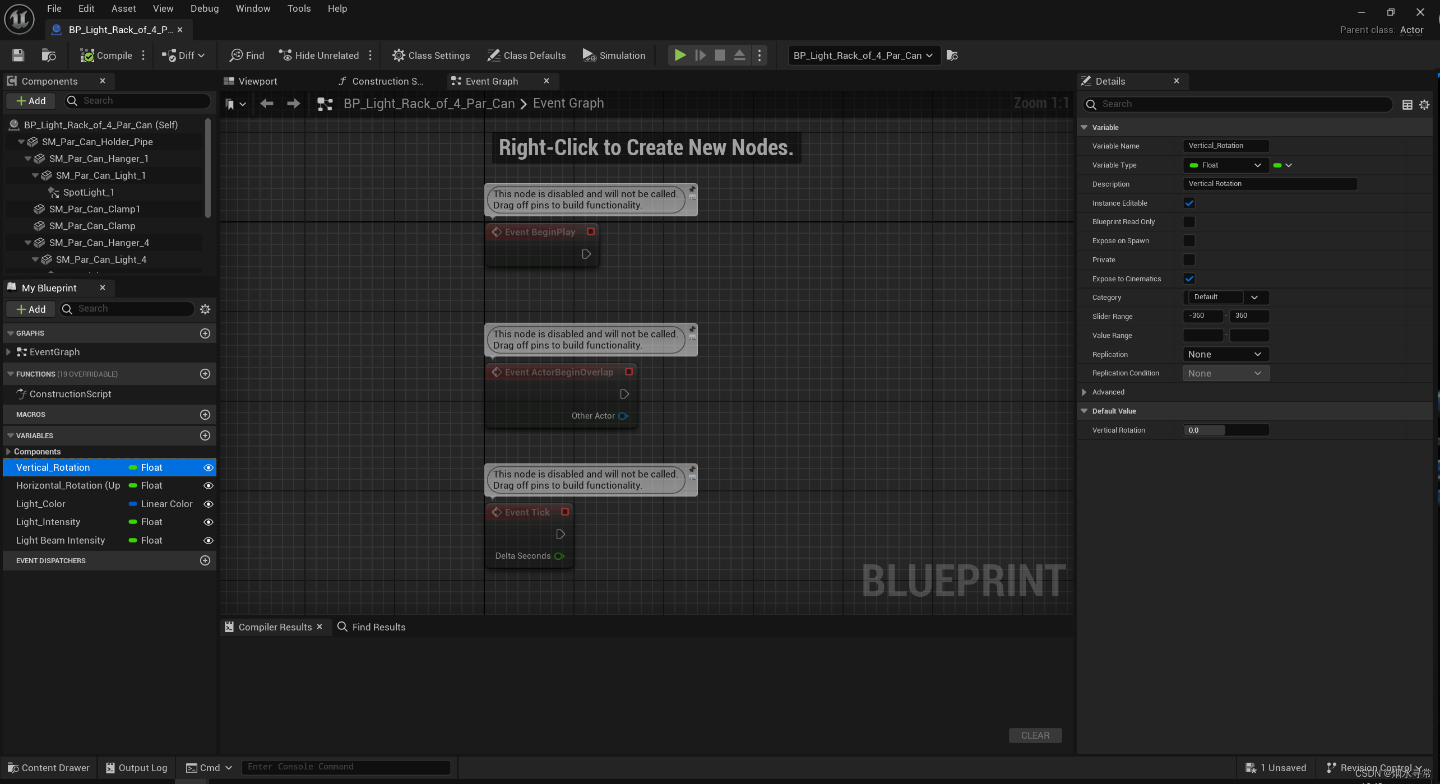Screen dimensions: 1440x784
Task: Click the Browse to asset icon
Action: tap(49, 55)
